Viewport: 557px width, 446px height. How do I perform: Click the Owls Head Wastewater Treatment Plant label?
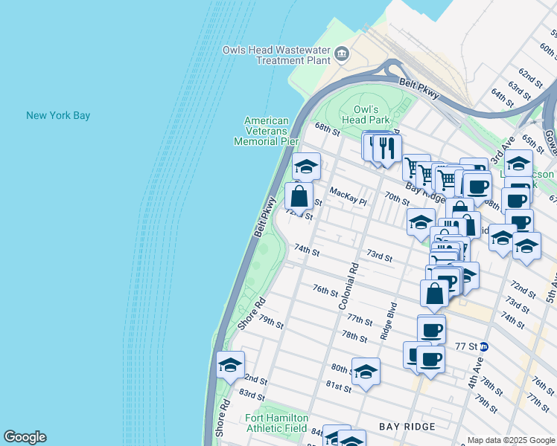pos(276,55)
